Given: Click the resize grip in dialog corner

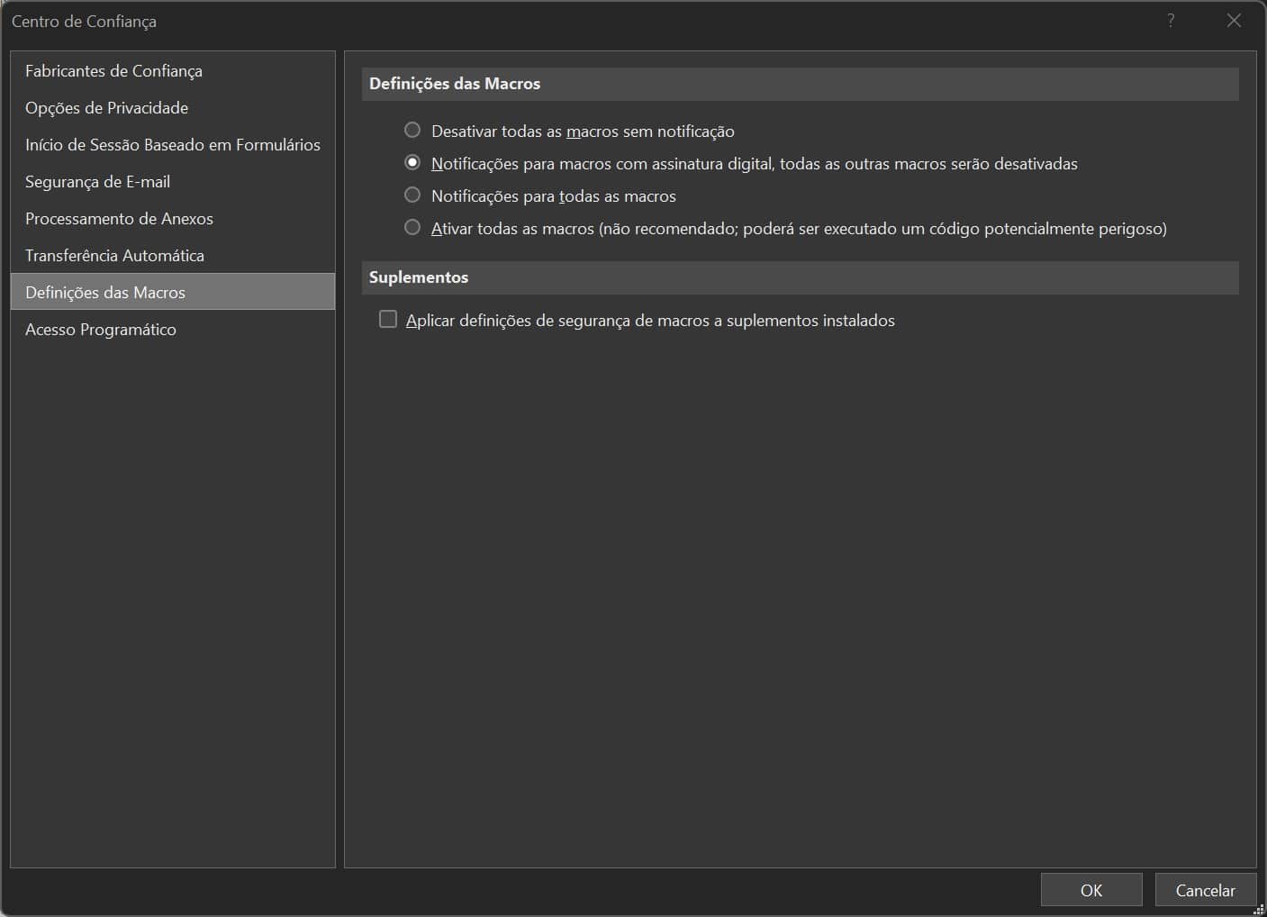Looking at the screenshot, I should 1259,909.
